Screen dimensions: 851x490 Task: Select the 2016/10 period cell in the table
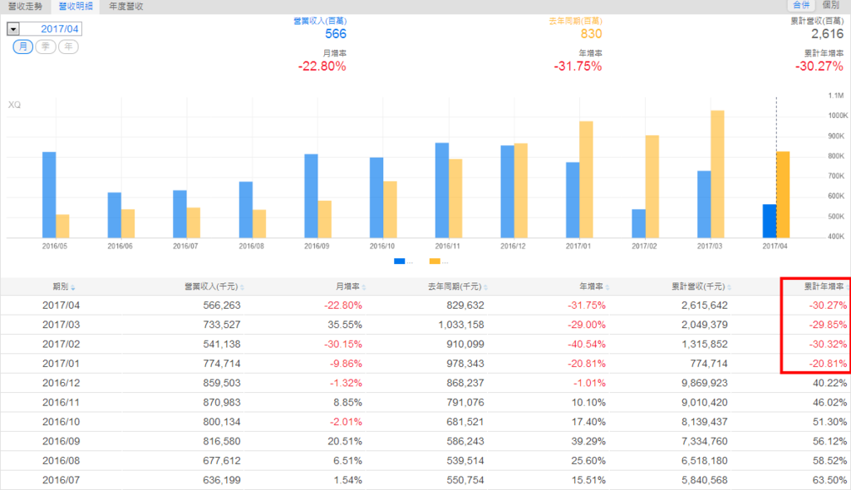(x=61, y=422)
